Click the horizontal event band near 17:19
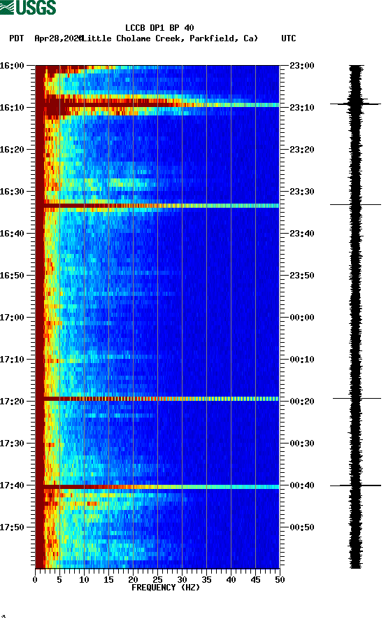Viewport: 386px width, 624px height. click(157, 398)
